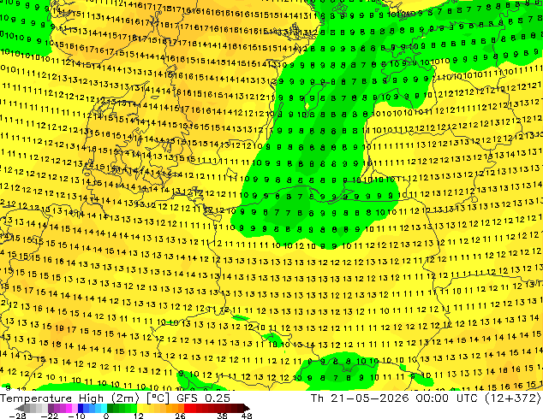This screenshot has height=419, width=543.
Task: Click the '12' legend scale label
Action: pyautogui.click(x=139, y=416)
